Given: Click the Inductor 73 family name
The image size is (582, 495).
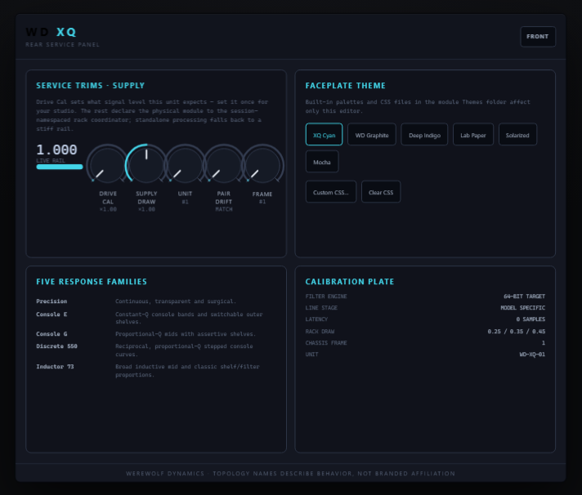Looking at the screenshot, I should [55, 367].
